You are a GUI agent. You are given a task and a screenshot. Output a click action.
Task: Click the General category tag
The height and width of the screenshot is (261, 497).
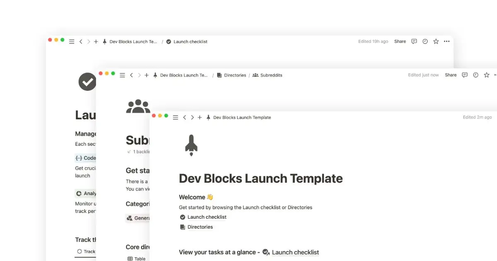pyautogui.click(x=138, y=218)
